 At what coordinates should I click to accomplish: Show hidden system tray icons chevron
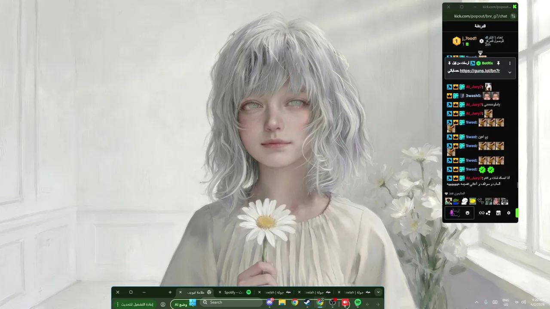[x=477, y=303]
